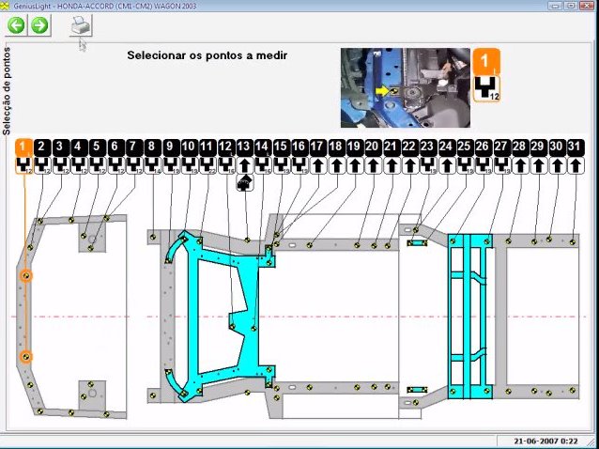599x449 pixels.
Task: Select measuring point number 9
Action: 171,147
